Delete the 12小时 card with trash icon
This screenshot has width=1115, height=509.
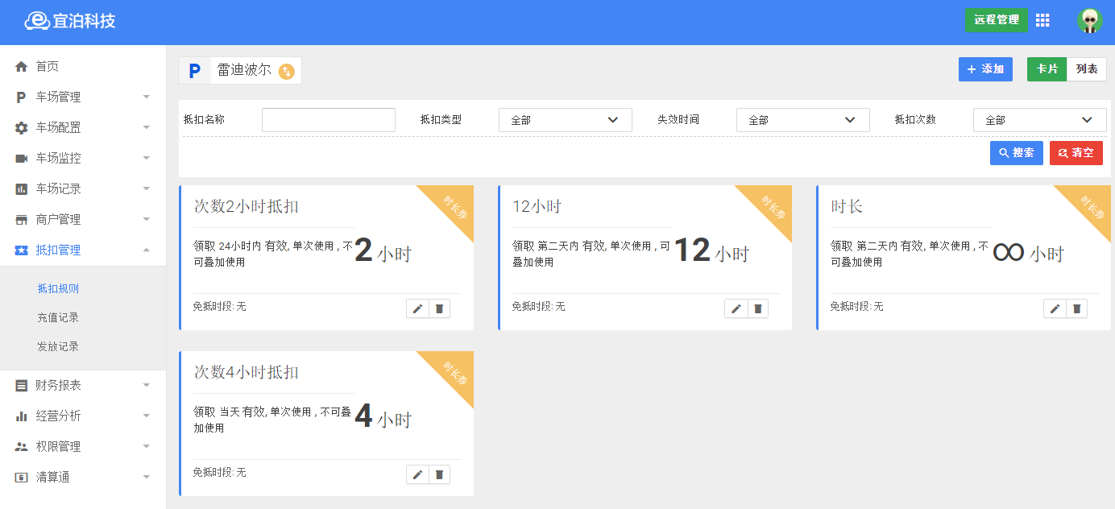[757, 308]
